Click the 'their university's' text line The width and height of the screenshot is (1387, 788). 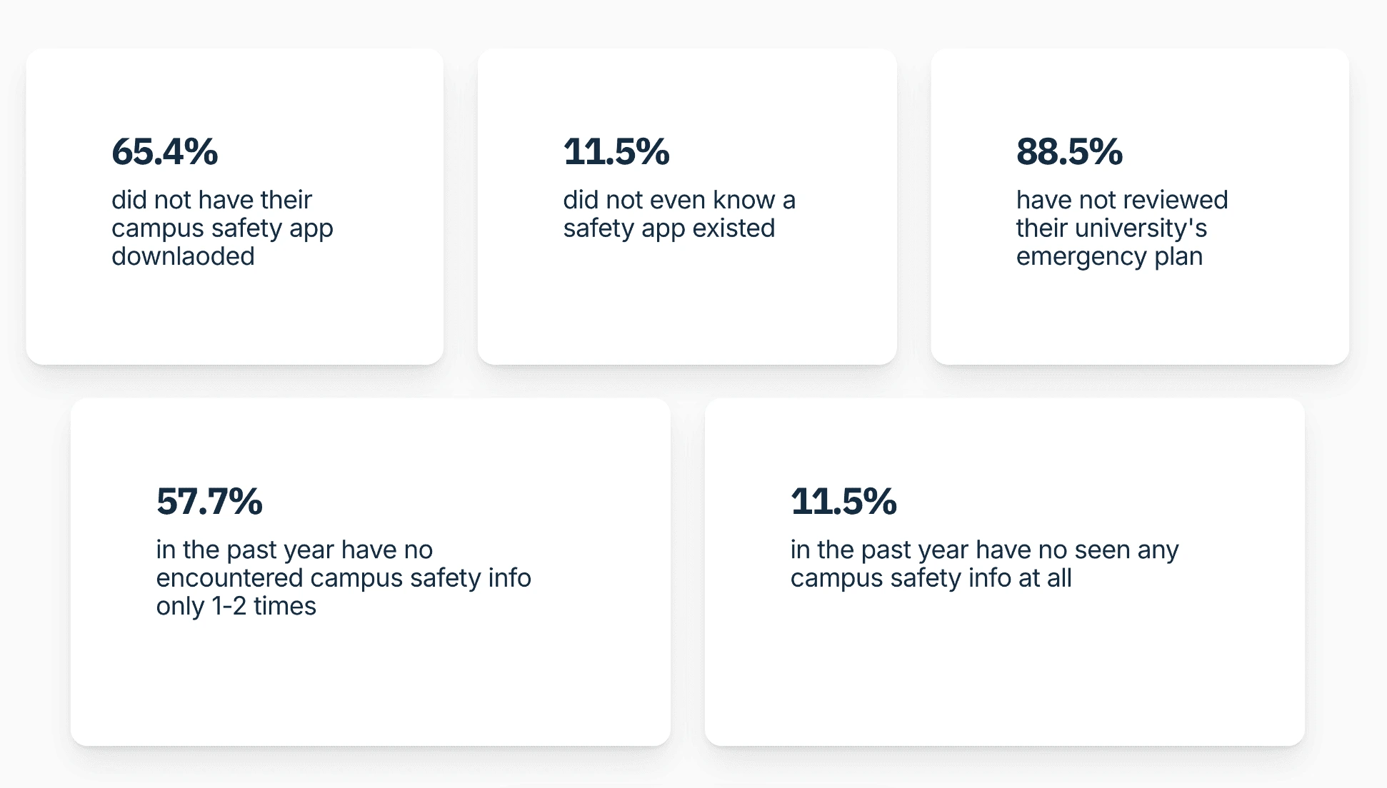coord(1111,228)
